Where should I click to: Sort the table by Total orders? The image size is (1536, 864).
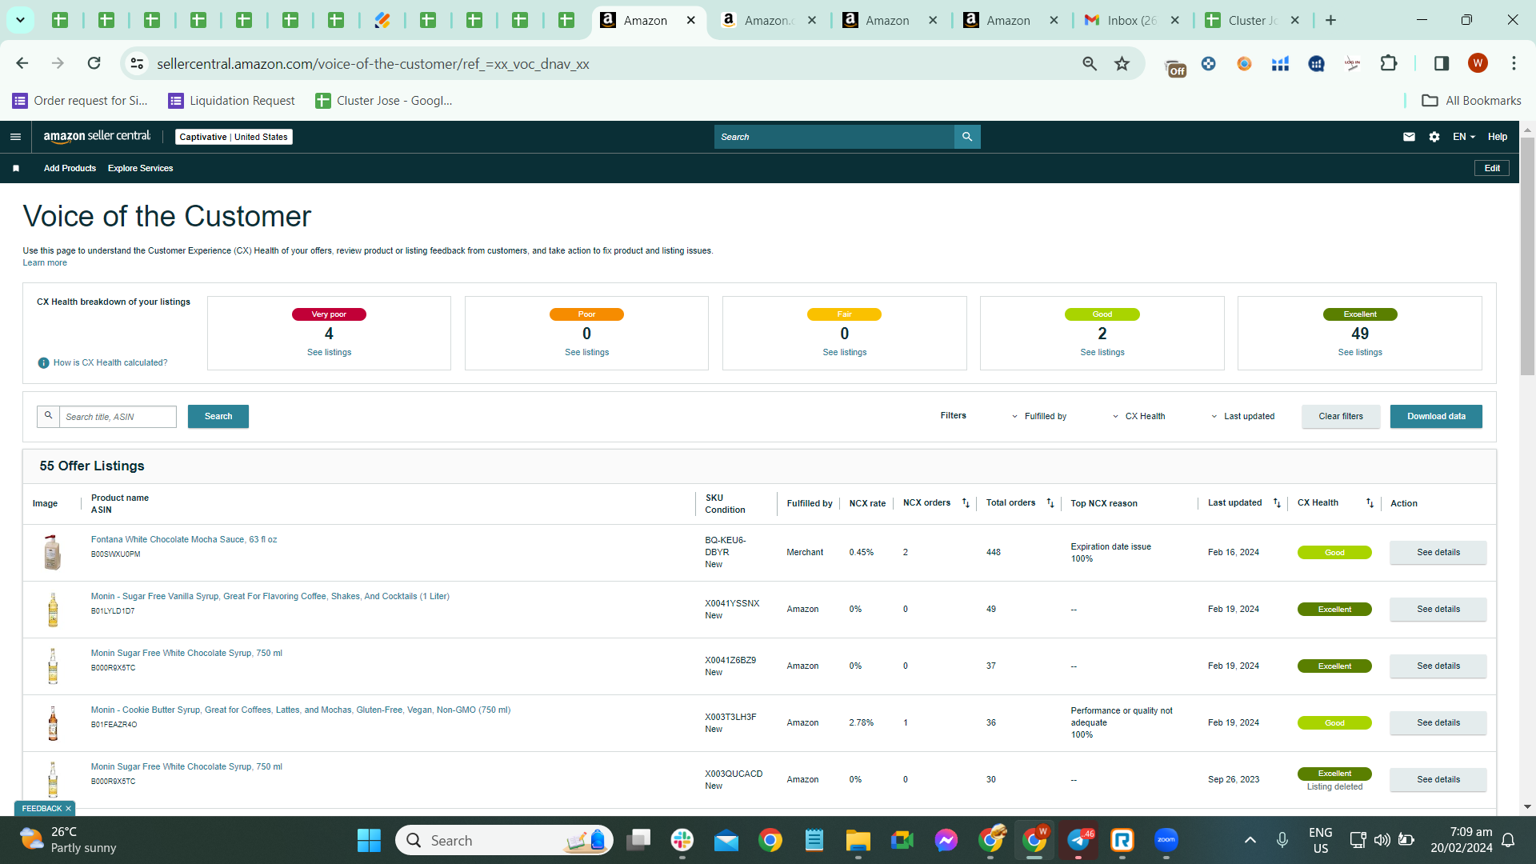pyautogui.click(x=1050, y=503)
